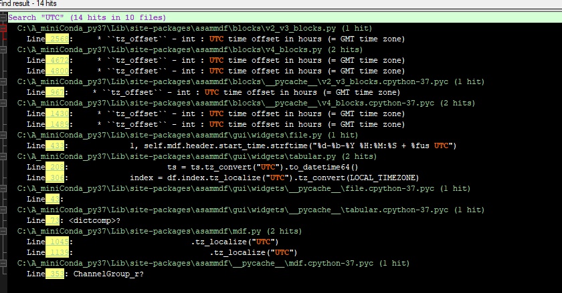
Task: Collapse fold marker for v4_blocks.cpython-37.pyc
Action: (x=3, y=103)
